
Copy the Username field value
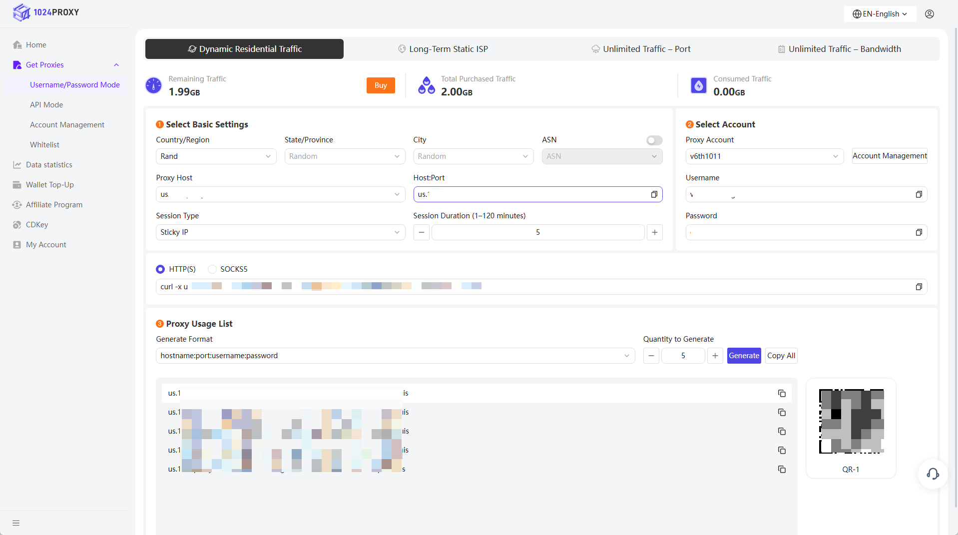point(919,194)
